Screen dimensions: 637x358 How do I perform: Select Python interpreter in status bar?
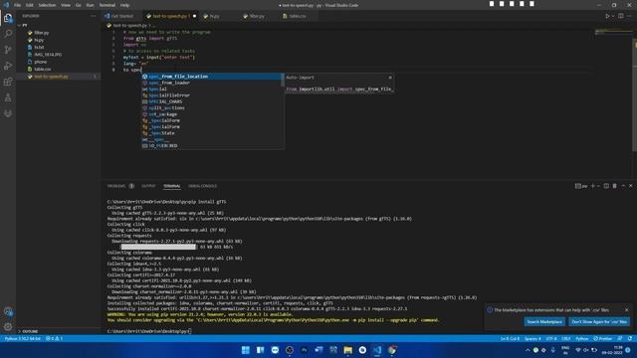pyautogui.click(x=22, y=338)
